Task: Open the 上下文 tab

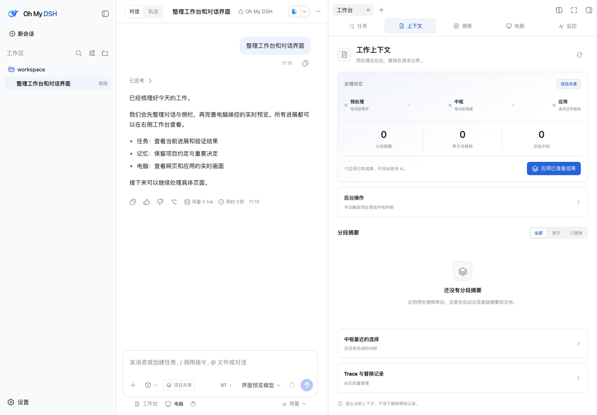Action: pos(410,26)
